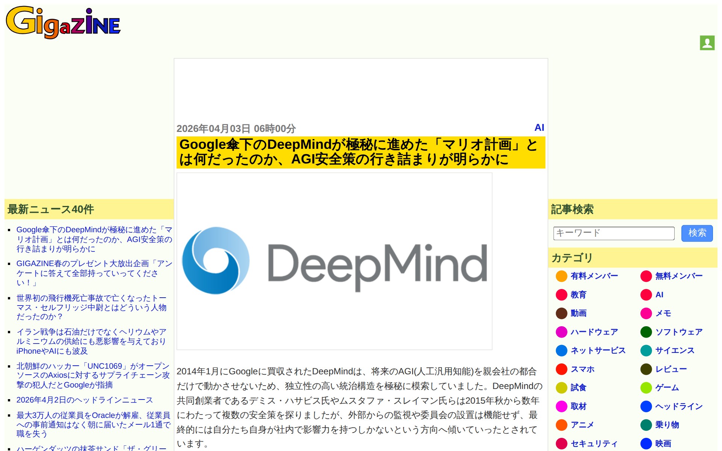Image resolution: width=722 pixels, height=451 pixels.
Task: Select the orange 有料メンバー category circle
Action: [561, 276]
